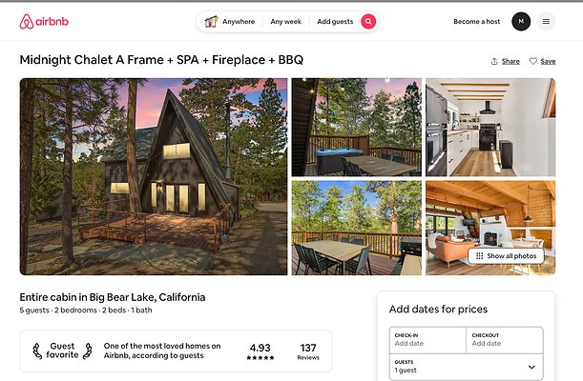Select 'Any week' in the search bar
Image resolution: width=583 pixels, height=381 pixels.
point(285,21)
